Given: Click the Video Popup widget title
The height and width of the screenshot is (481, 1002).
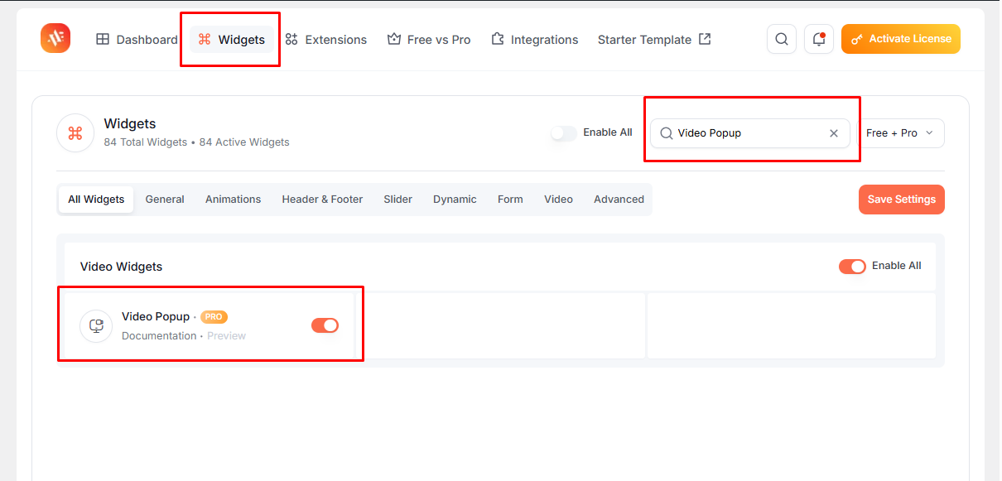Looking at the screenshot, I should click(x=156, y=317).
